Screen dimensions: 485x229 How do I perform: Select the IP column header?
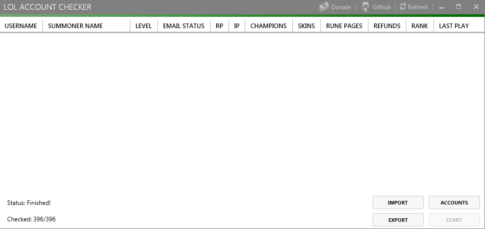click(x=237, y=26)
